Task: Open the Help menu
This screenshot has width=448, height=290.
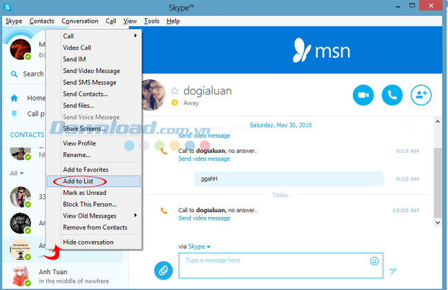Action: click(x=173, y=21)
